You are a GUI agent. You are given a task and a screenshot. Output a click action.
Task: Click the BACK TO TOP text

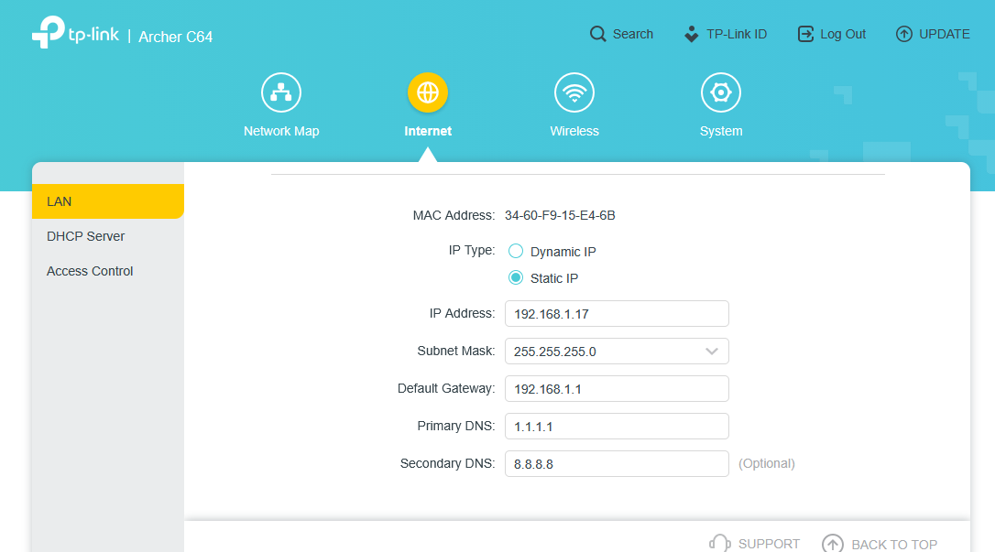pyautogui.click(x=894, y=545)
